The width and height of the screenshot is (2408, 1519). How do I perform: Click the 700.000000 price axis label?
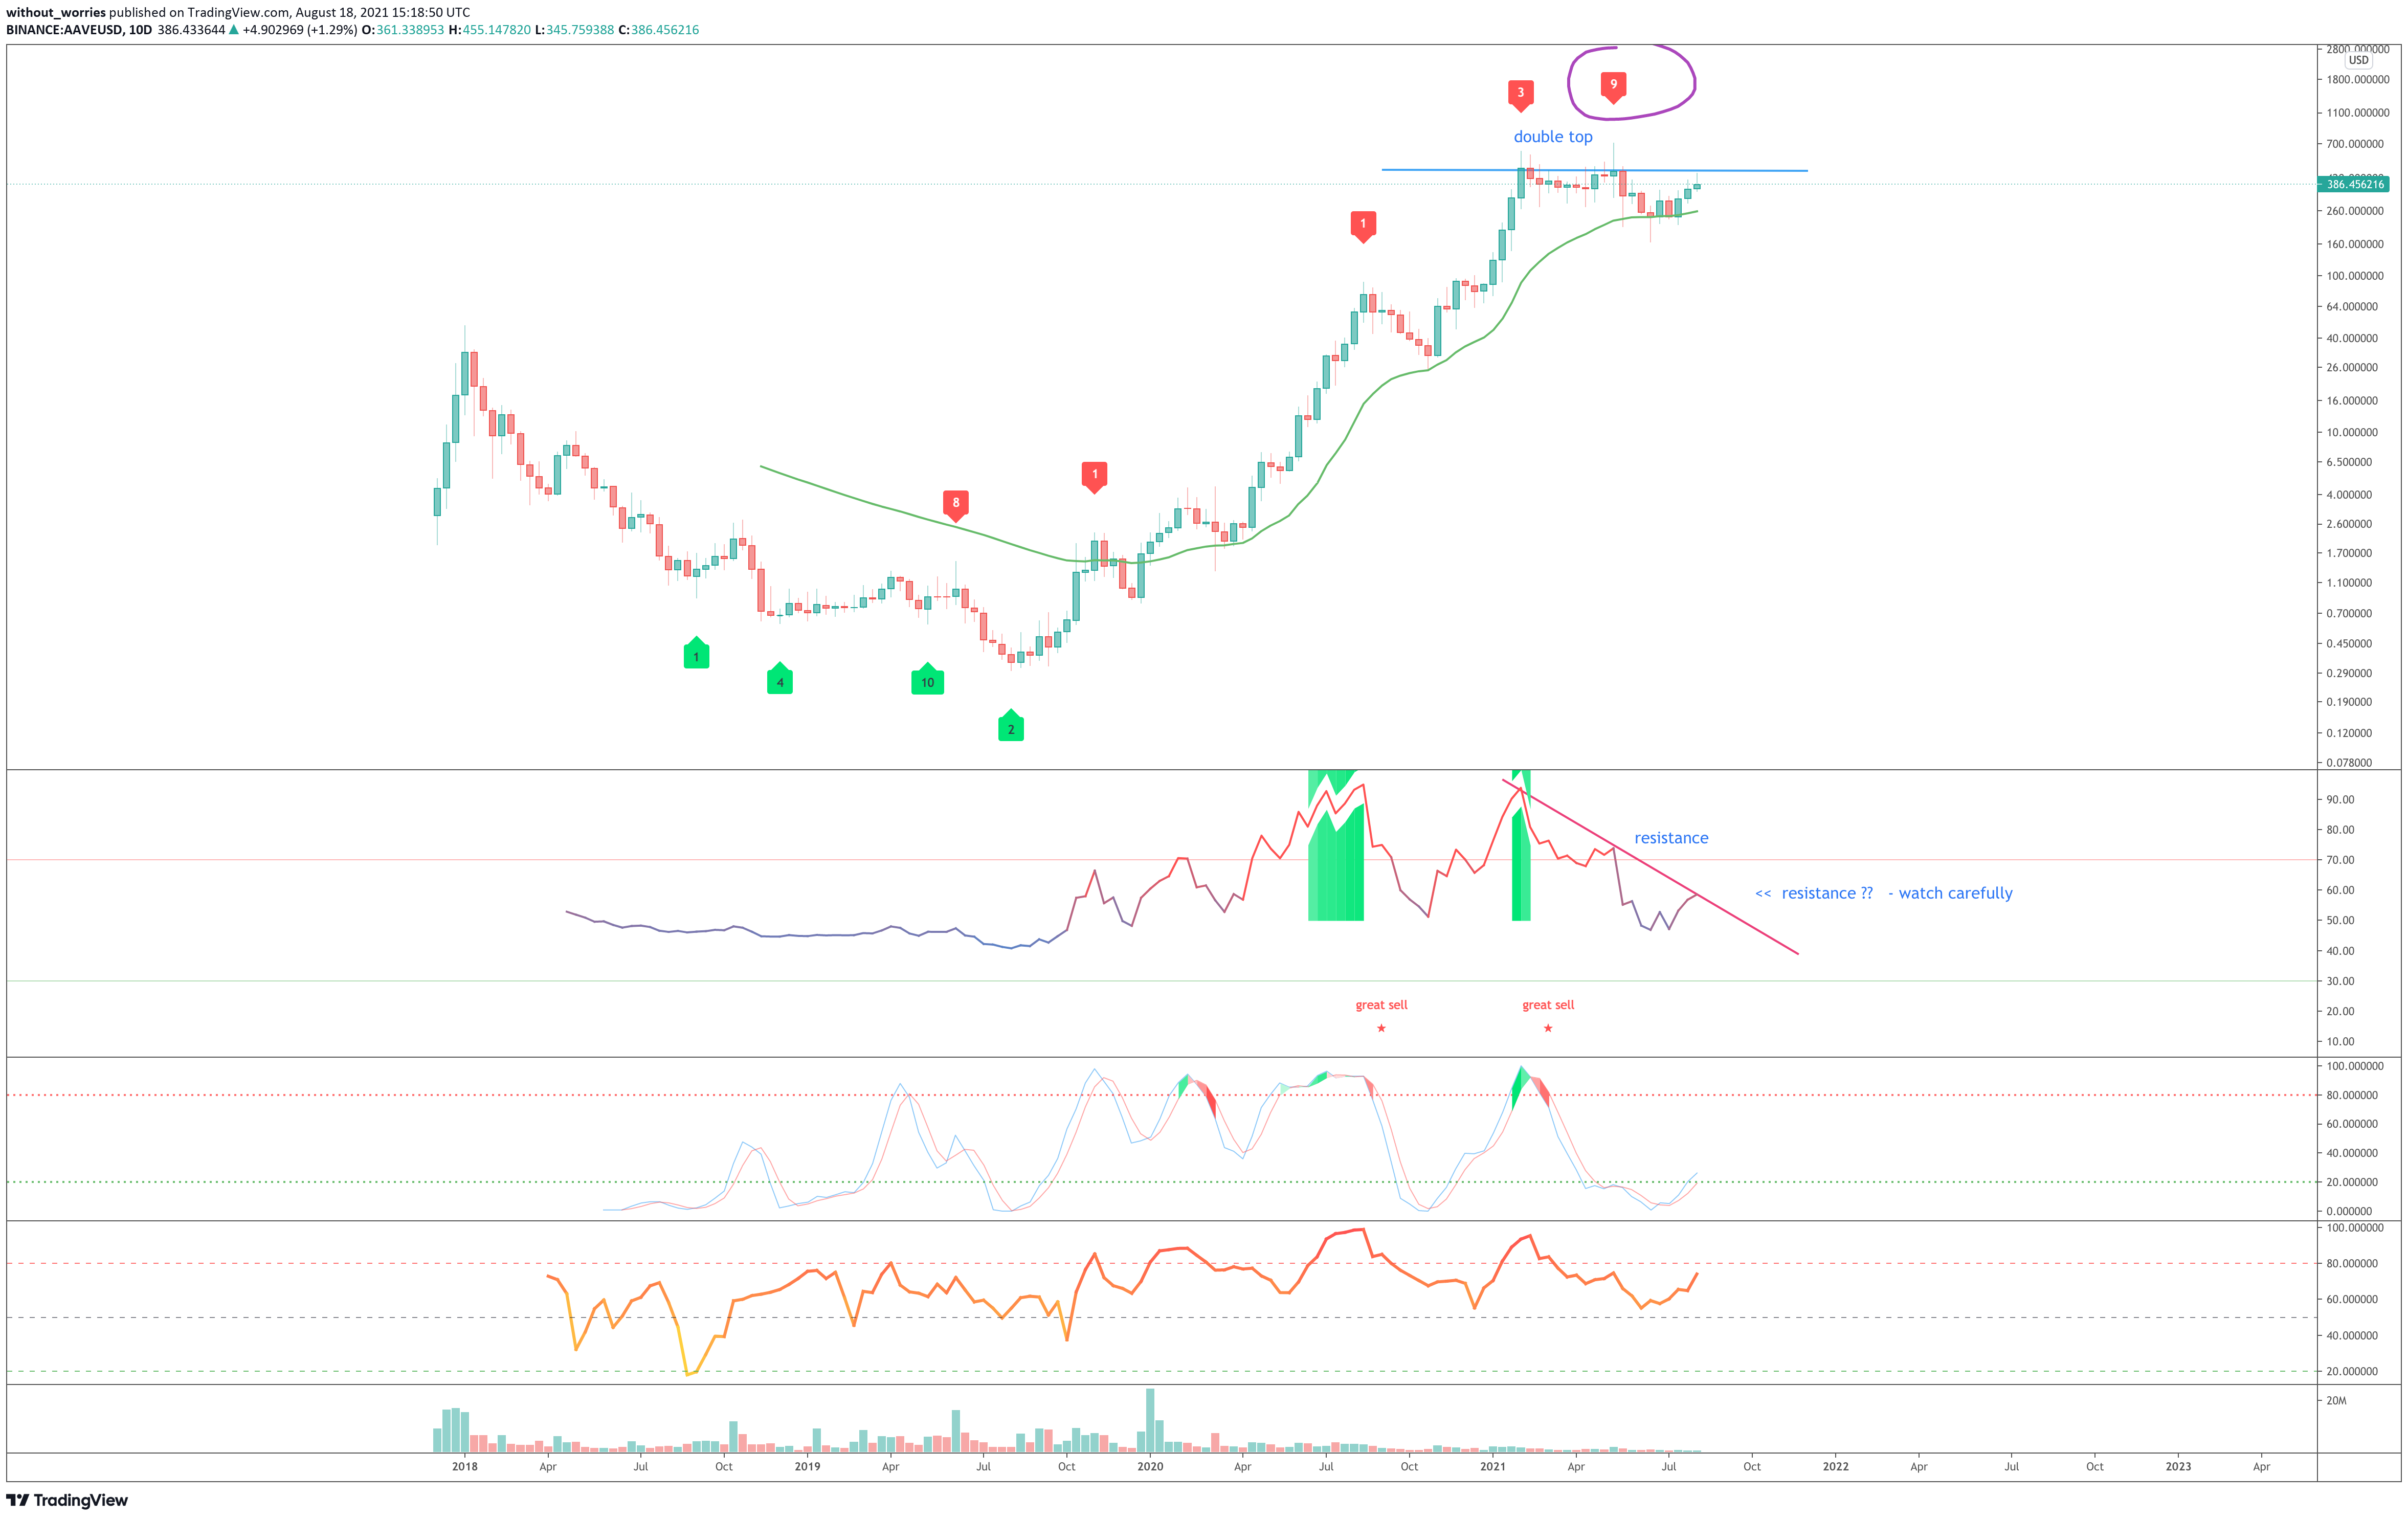(2355, 144)
